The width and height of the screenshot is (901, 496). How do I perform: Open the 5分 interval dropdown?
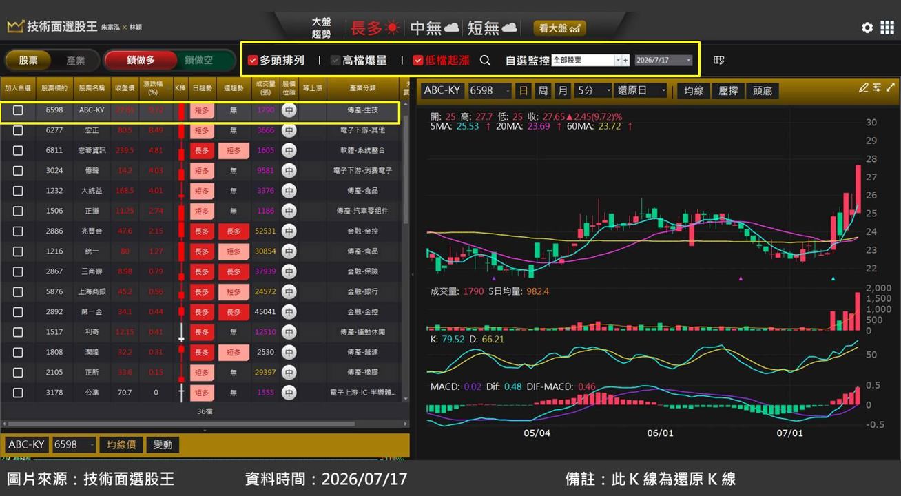[594, 90]
